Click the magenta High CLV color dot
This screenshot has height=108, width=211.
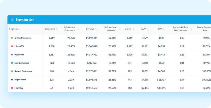click(x=12, y=88)
